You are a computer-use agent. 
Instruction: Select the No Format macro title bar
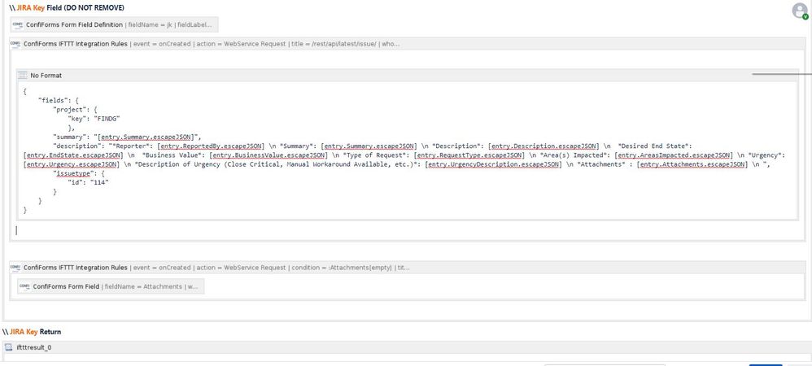(x=407, y=76)
